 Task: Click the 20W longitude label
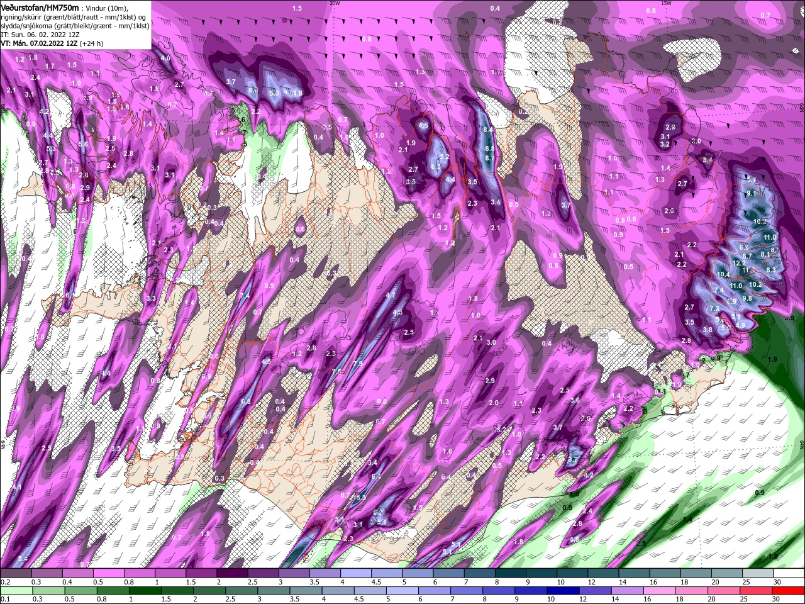[x=335, y=3]
